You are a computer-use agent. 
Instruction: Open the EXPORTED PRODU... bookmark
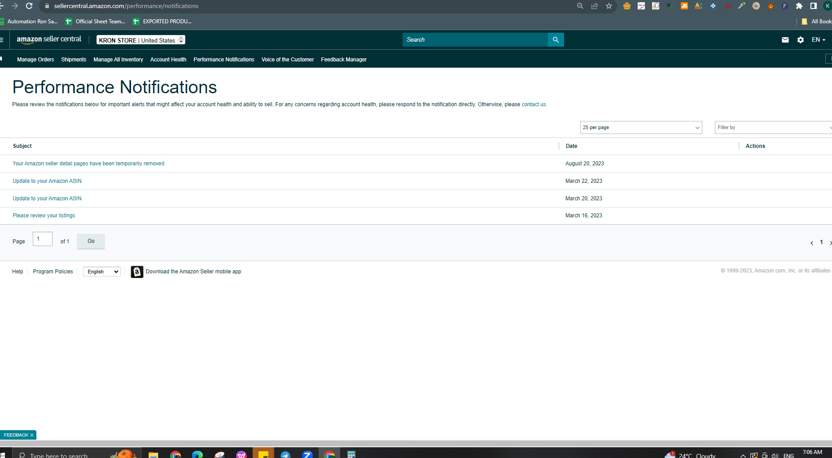162,22
